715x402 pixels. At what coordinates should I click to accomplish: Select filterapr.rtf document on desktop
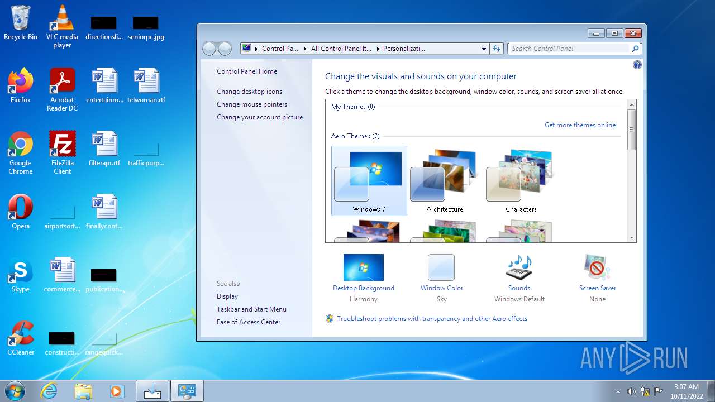(104, 150)
